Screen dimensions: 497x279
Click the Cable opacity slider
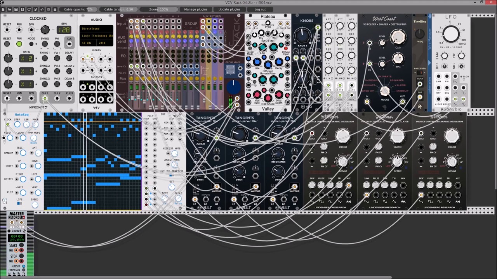[x=78, y=9]
